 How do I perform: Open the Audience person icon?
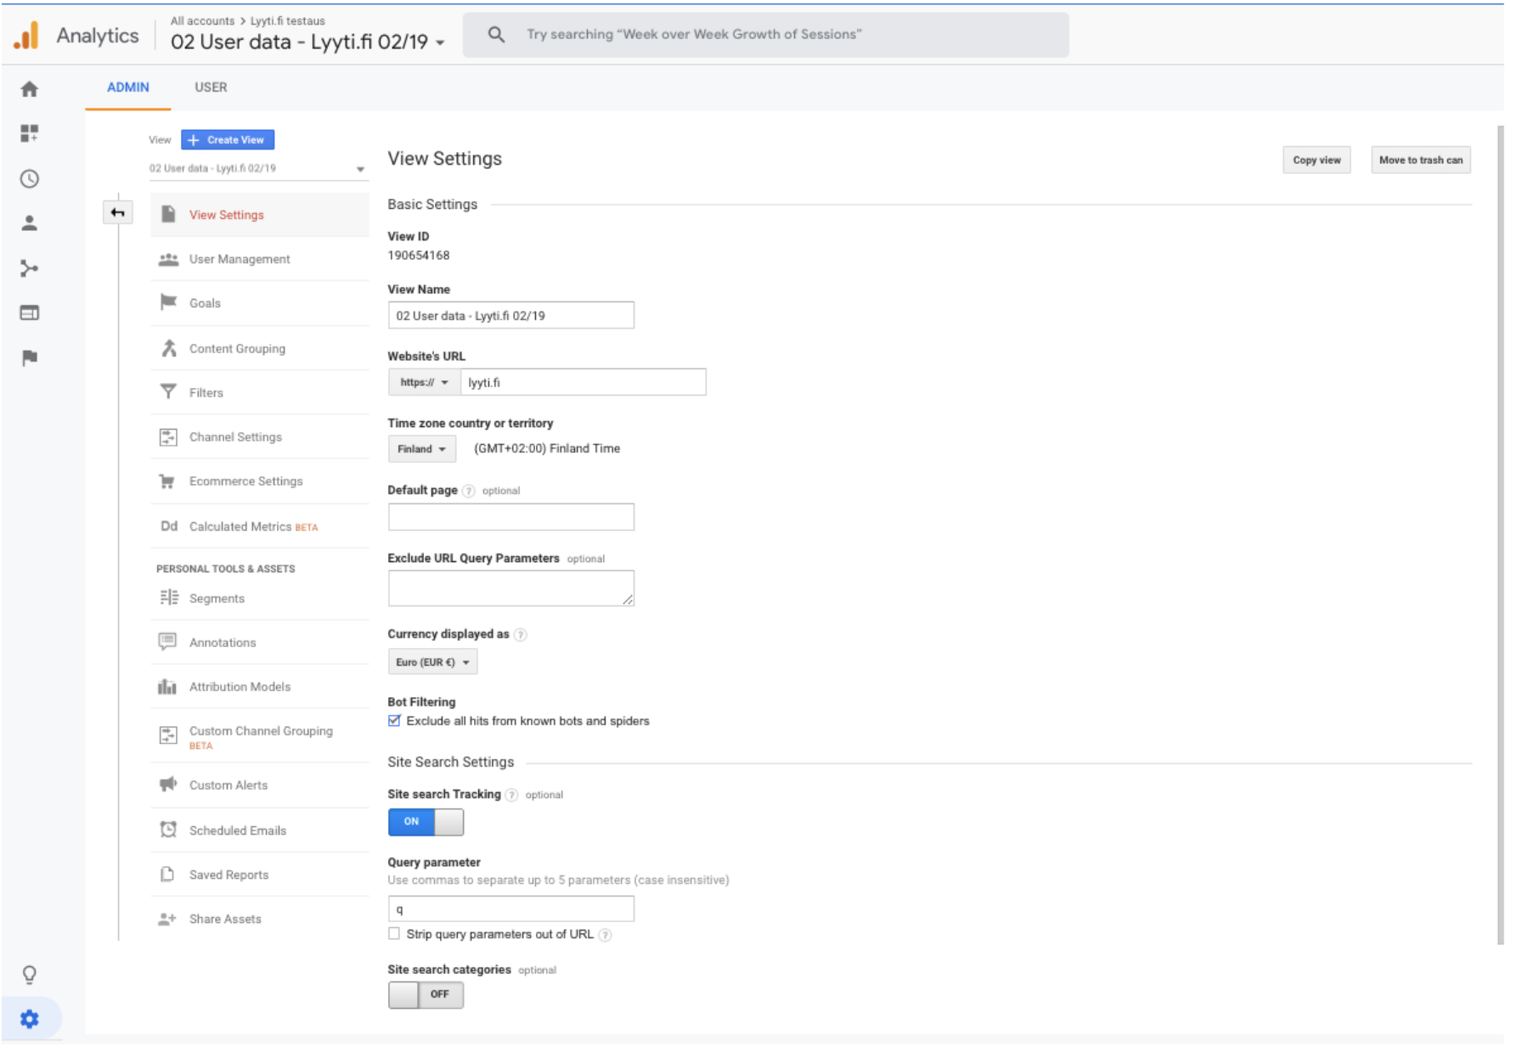click(30, 223)
